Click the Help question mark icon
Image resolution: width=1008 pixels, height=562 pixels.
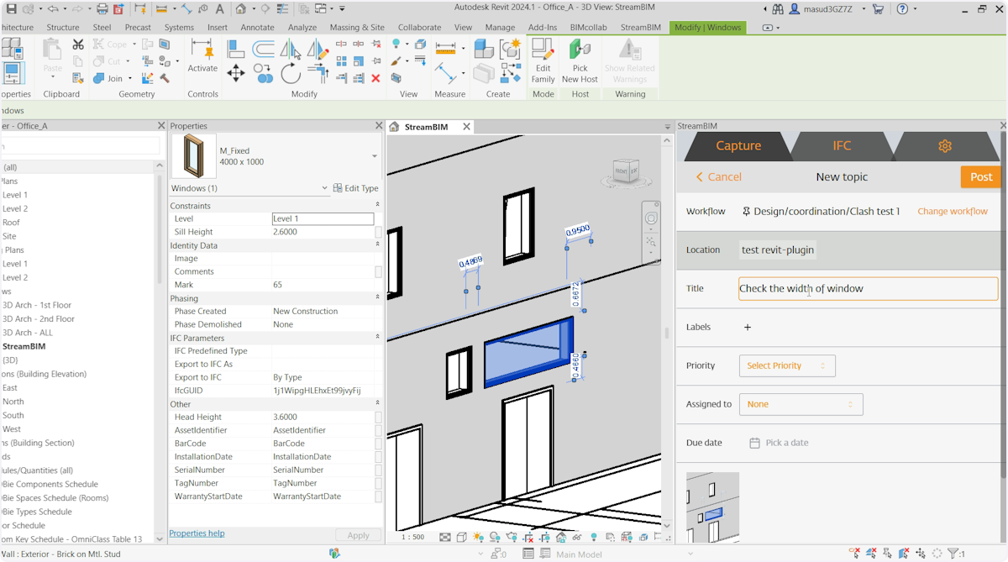pos(902,9)
